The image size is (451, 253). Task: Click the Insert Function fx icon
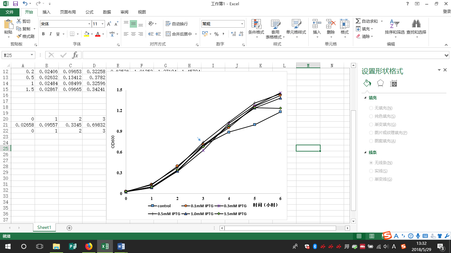[75, 55]
